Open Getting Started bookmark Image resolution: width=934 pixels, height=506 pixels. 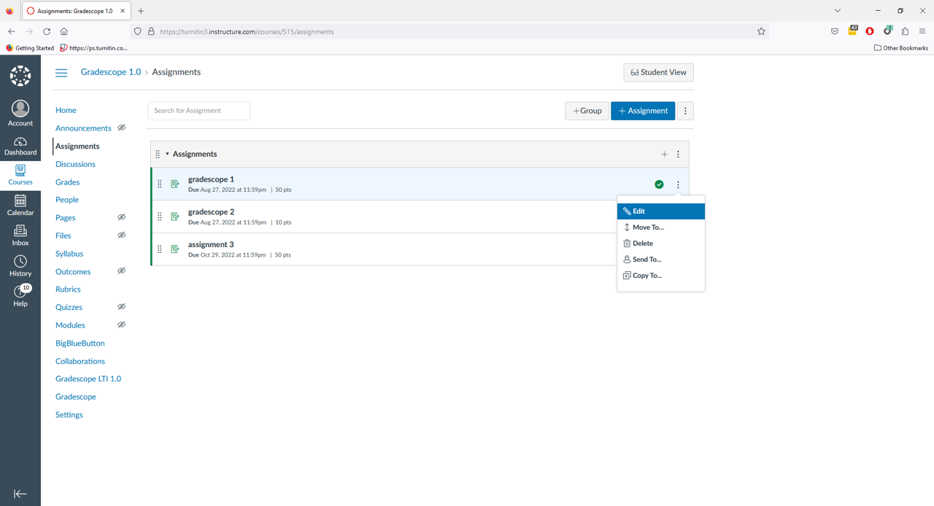(x=30, y=48)
